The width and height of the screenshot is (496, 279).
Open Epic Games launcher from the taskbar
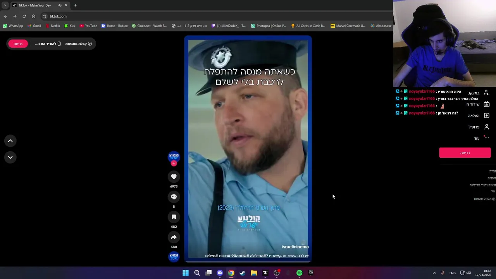pyautogui.click(x=310, y=273)
